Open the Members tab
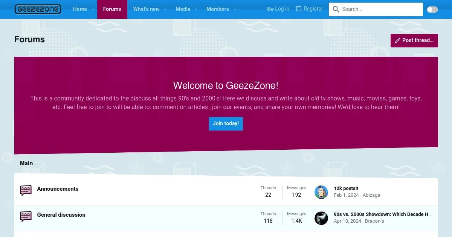Screen dimensions: 452x237 coord(218,9)
